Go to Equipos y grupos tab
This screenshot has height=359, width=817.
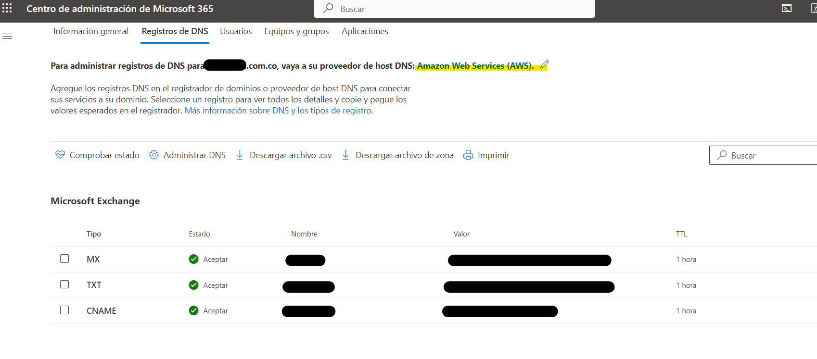pyautogui.click(x=296, y=31)
